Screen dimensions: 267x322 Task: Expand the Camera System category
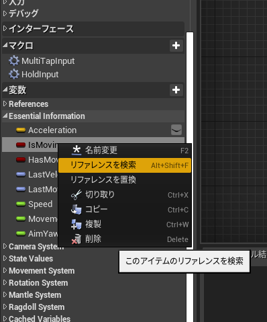coord(5,247)
